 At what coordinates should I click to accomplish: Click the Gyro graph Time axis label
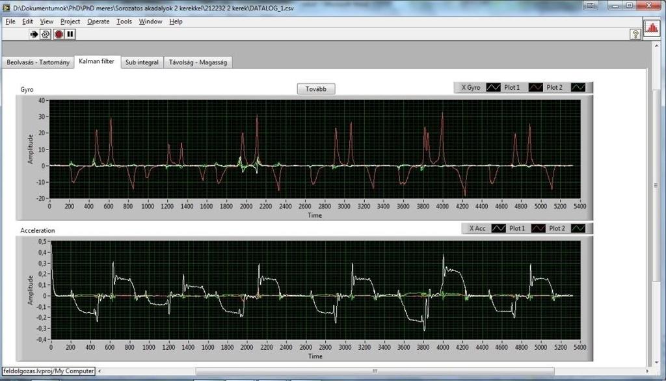pyautogui.click(x=315, y=215)
